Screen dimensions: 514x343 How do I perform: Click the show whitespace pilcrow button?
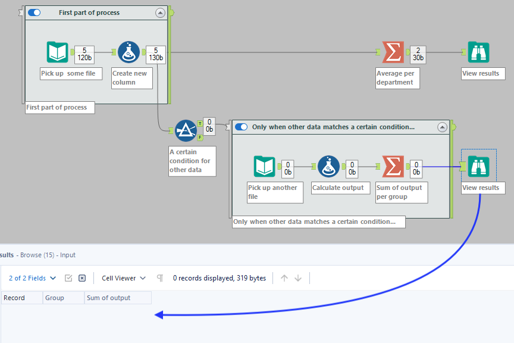click(x=160, y=278)
